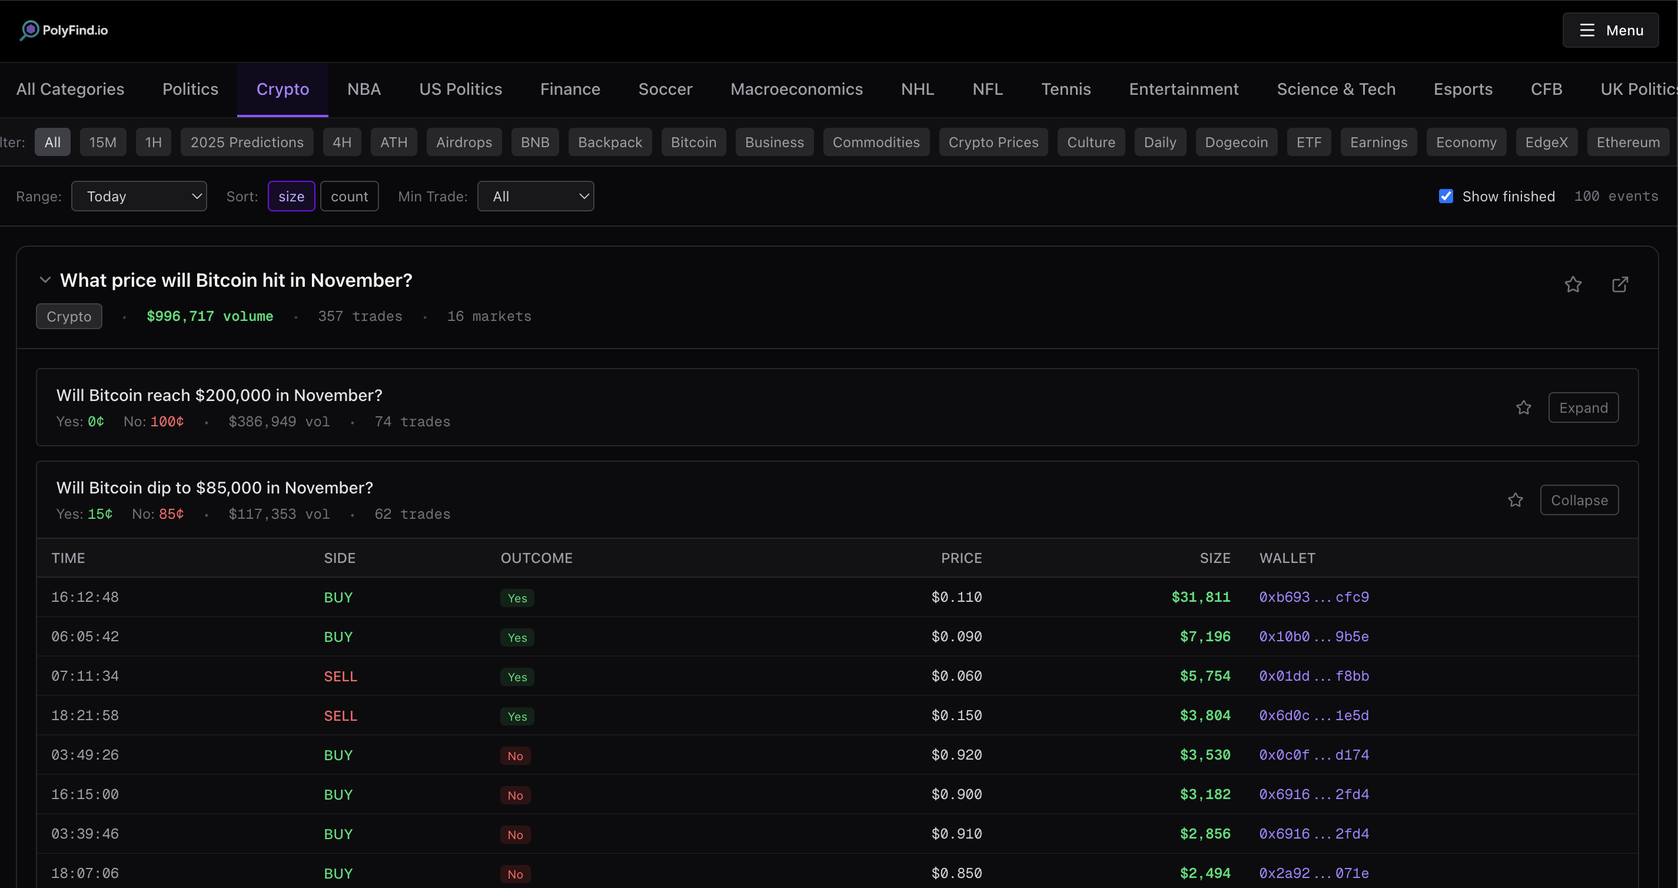
Task: Star the $85,000 dip market
Action: (1515, 501)
